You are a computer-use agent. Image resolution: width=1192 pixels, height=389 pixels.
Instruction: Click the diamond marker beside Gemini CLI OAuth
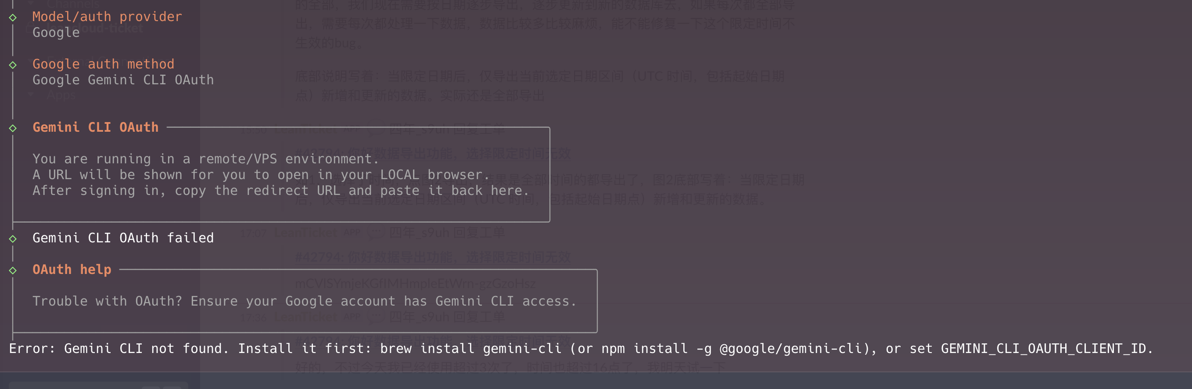(x=12, y=128)
